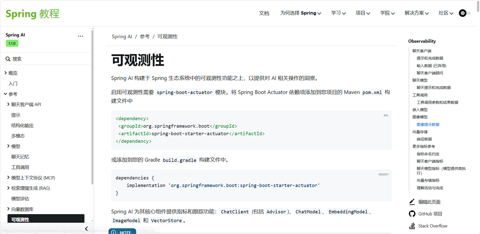Open the 编辑此页面 link
The height and width of the screenshot is (234, 480).
429,202
